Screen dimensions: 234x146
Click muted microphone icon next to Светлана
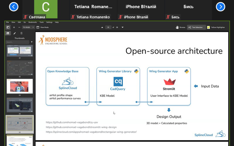[25, 17]
